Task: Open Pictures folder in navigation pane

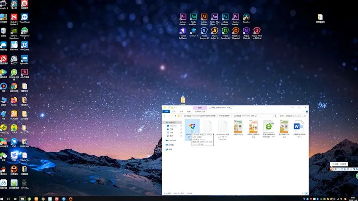Action: [171, 136]
